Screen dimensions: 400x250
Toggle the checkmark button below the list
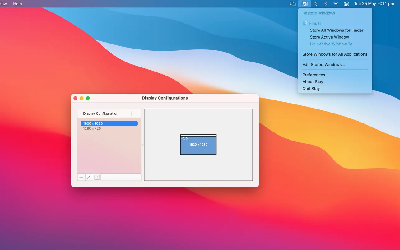[x=97, y=177]
